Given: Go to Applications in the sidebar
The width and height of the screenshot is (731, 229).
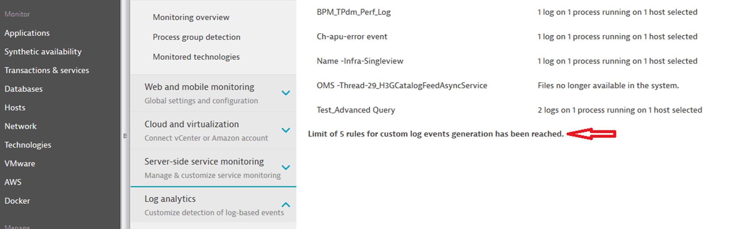Looking at the screenshot, I should (27, 33).
